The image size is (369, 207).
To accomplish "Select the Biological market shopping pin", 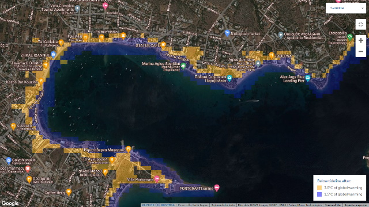I will 227,33.
